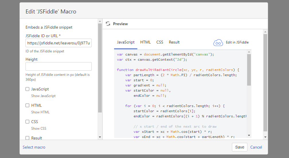
Task: Click the left panel scroll down arrow
Action: 100,137
